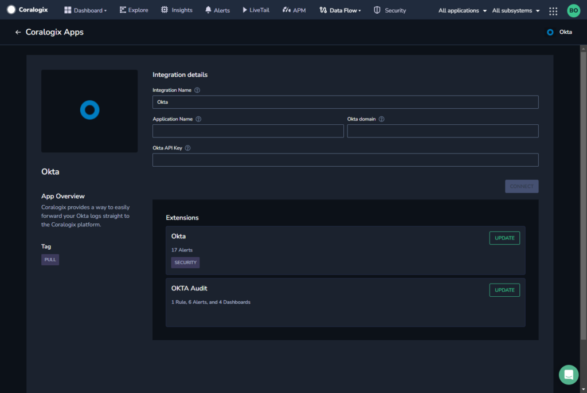
Task: Expand the All applications filter
Action: coord(463,10)
